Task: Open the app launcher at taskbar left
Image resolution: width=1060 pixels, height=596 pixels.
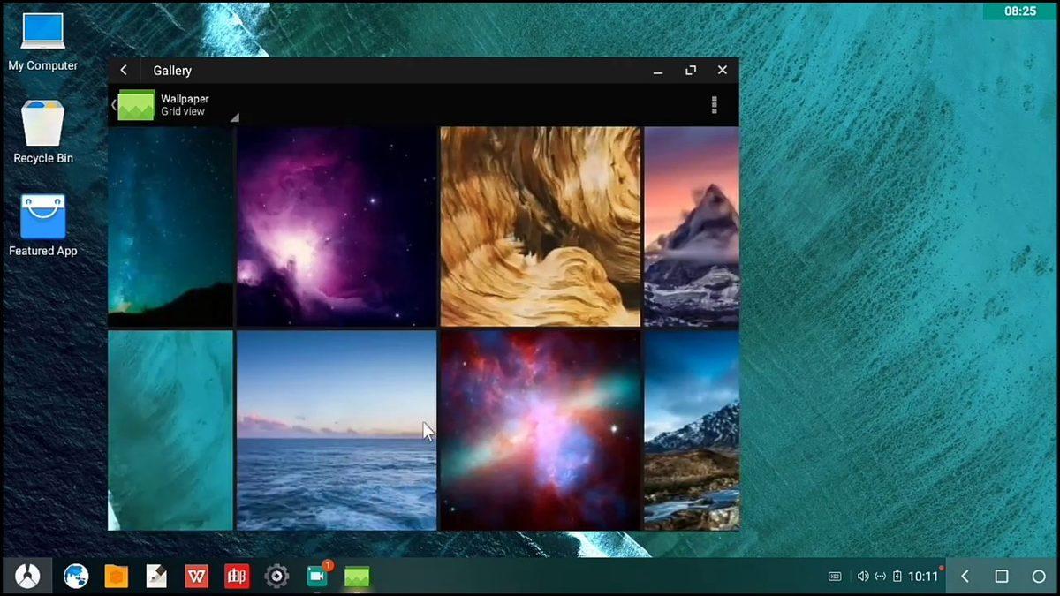Action: (x=28, y=576)
